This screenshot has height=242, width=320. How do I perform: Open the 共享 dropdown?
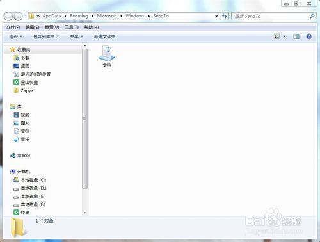[76, 36]
